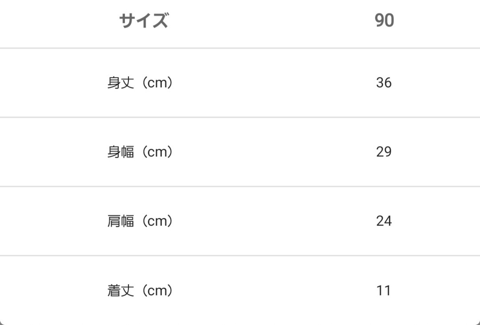Click the 90 size column header
The image size is (480, 325).
[x=384, y=21]
